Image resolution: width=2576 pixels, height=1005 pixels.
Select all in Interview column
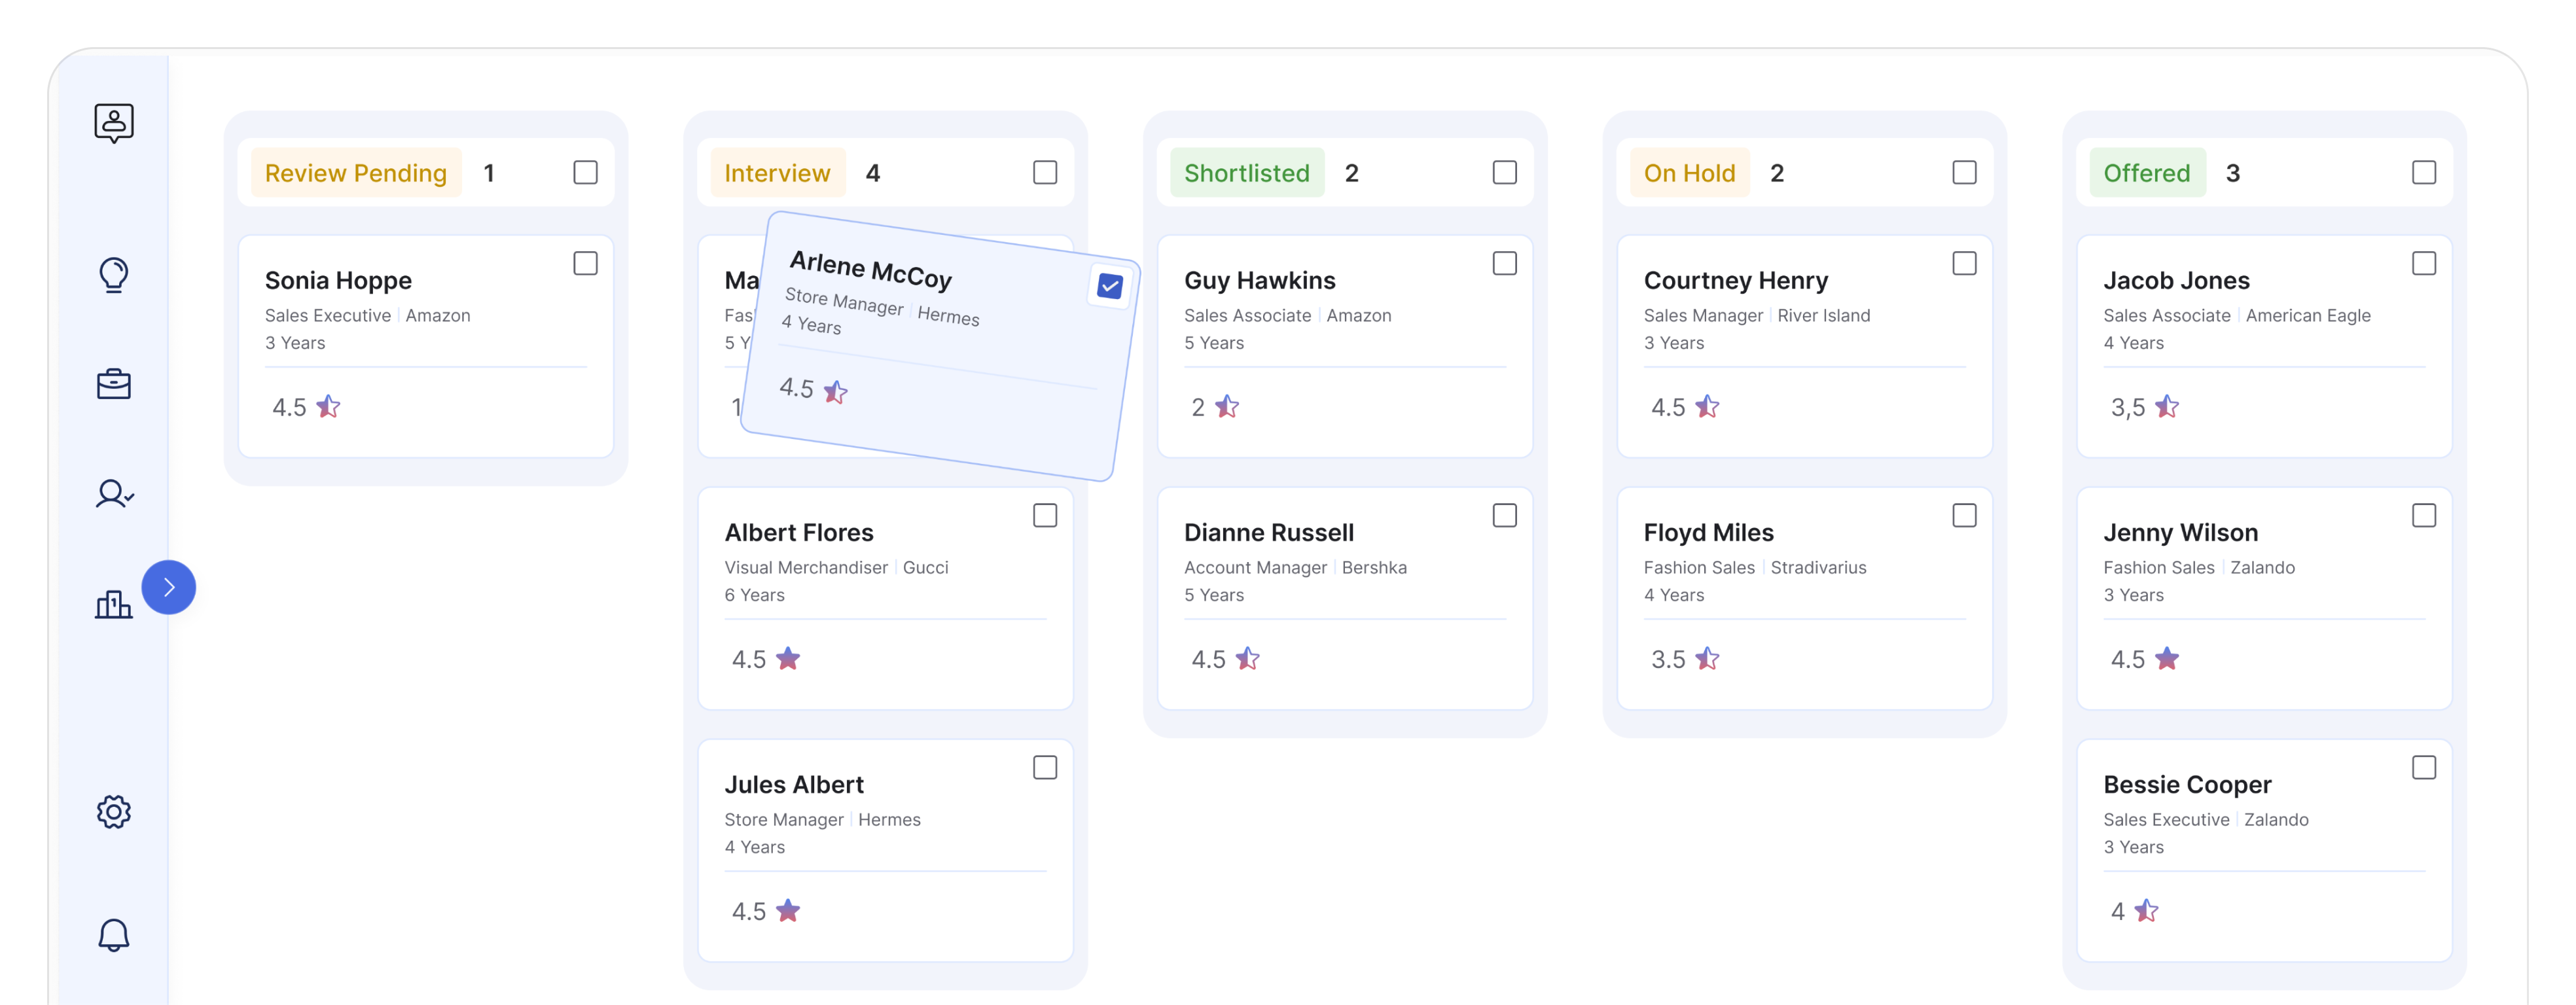pos(1045,173)
